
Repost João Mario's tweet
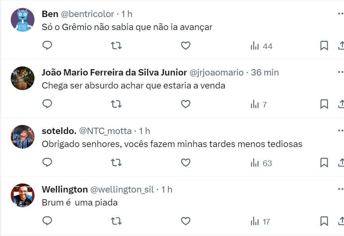coord(116,104)
